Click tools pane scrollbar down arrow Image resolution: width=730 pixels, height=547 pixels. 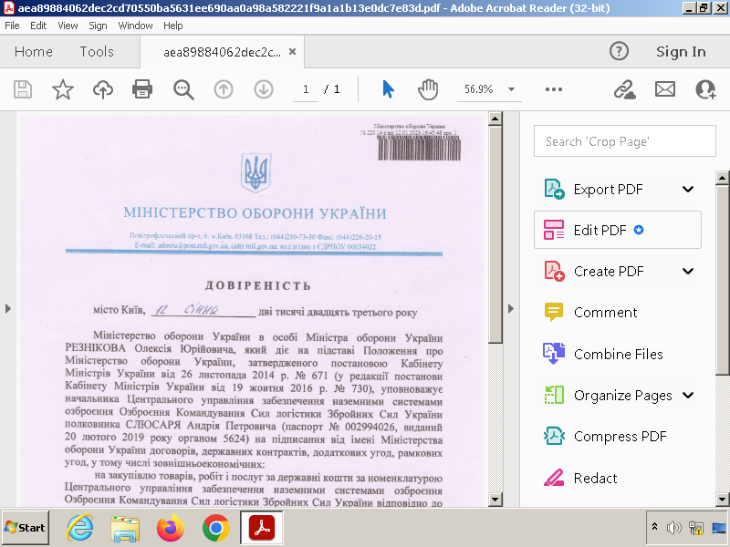pyautogui.click(x=723, y=500)
